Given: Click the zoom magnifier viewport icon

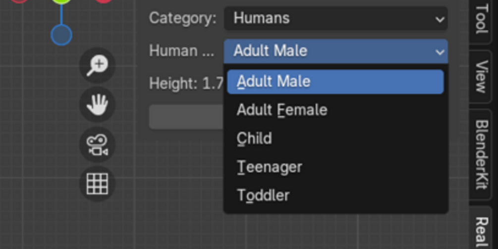Looking at the screenshot, I should coord(97,65).
